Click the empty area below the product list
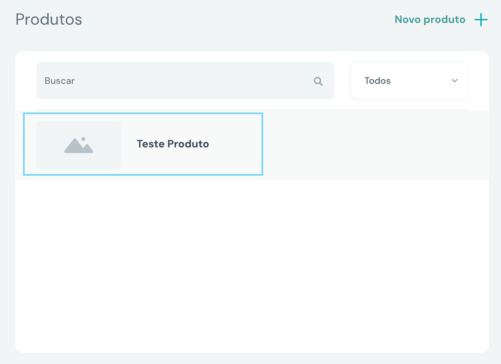 [x=252, y=266]
